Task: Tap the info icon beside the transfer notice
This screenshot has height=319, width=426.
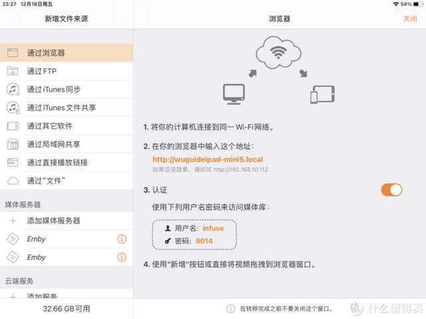Action: point(230,308)
